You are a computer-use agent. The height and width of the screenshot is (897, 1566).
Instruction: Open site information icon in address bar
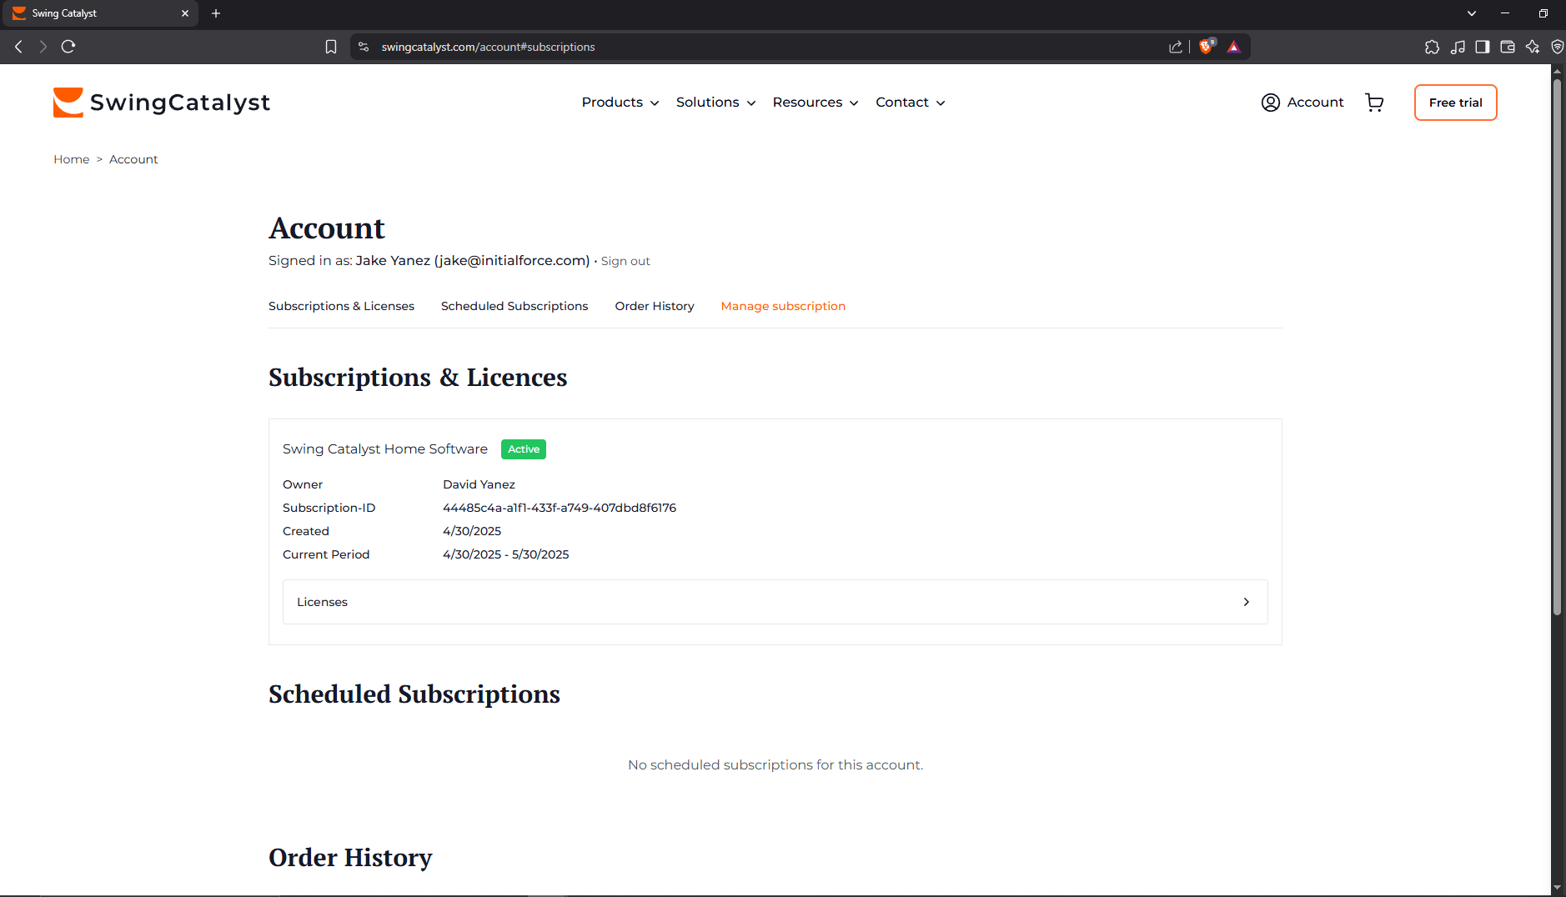coord(364,47)
